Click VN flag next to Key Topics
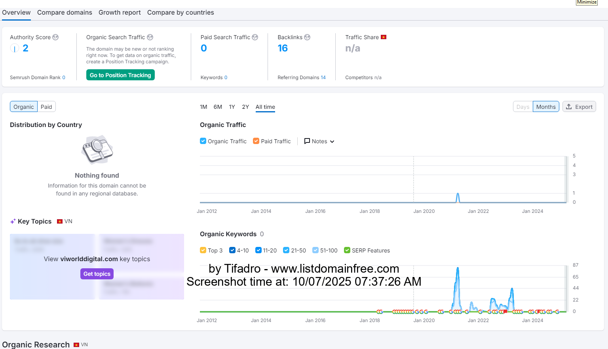 pyautogui.click(x=60, y=221)
